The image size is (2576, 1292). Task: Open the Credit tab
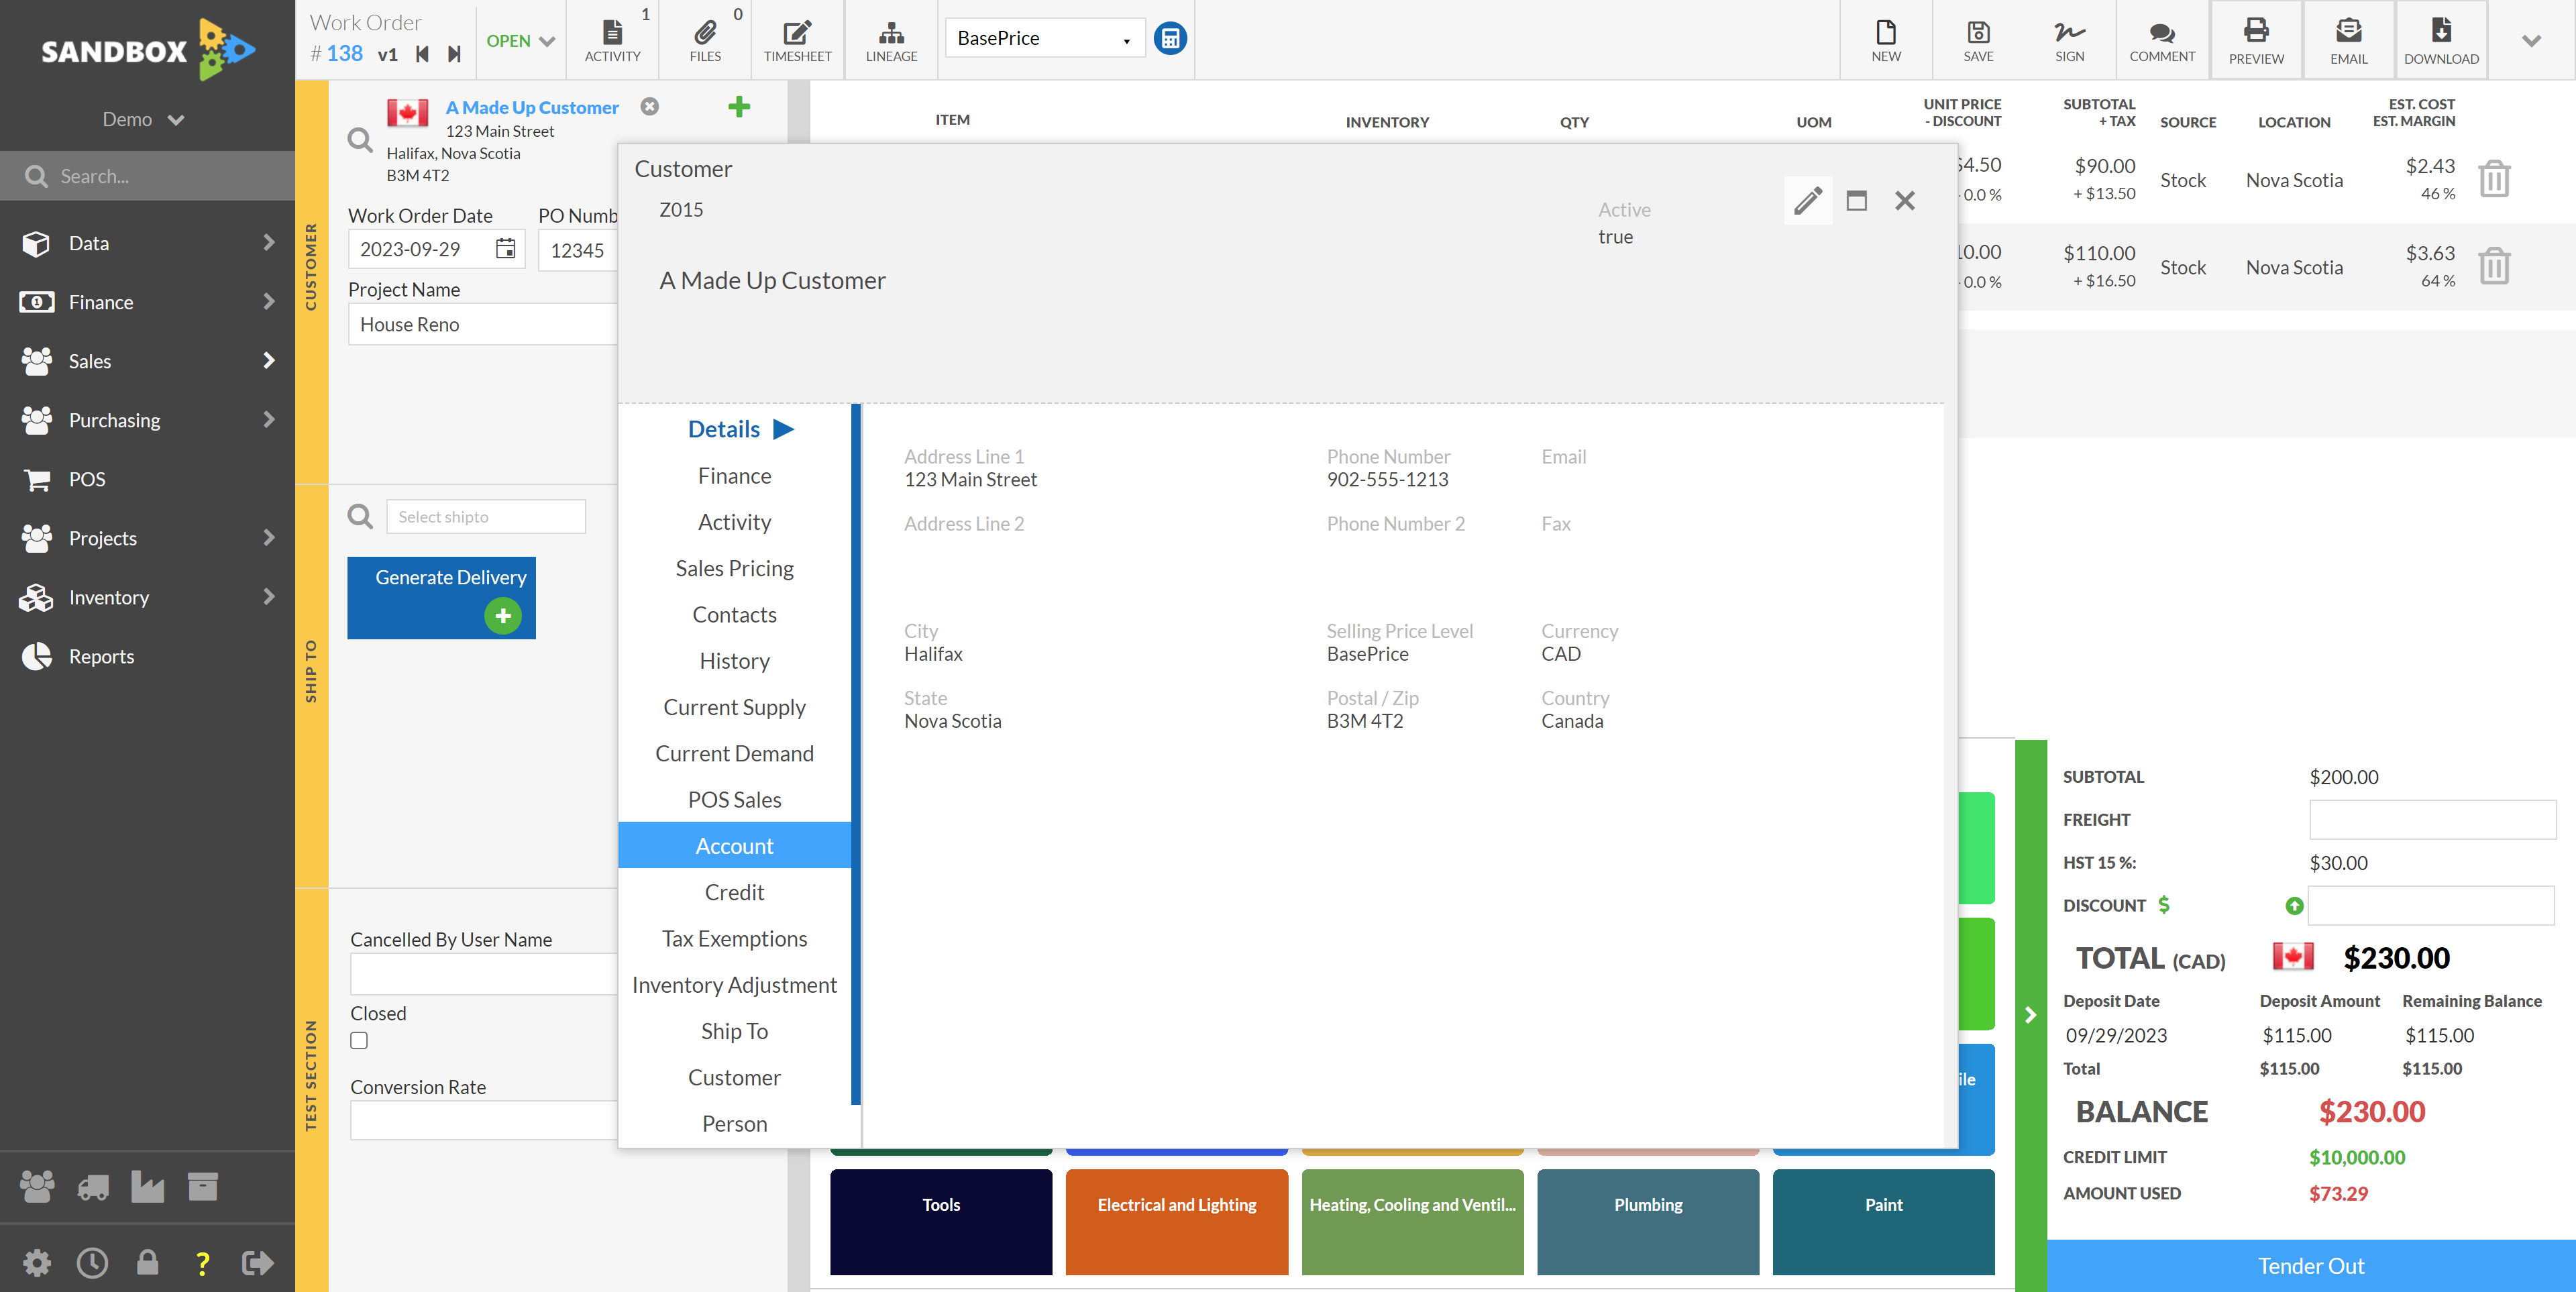734,892
